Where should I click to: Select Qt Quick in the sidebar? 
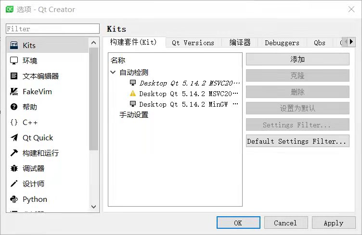[x=48, y=137]
